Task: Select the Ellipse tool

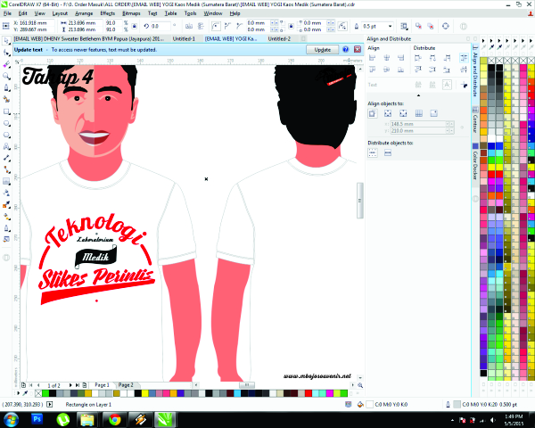Action: [6, 123]
